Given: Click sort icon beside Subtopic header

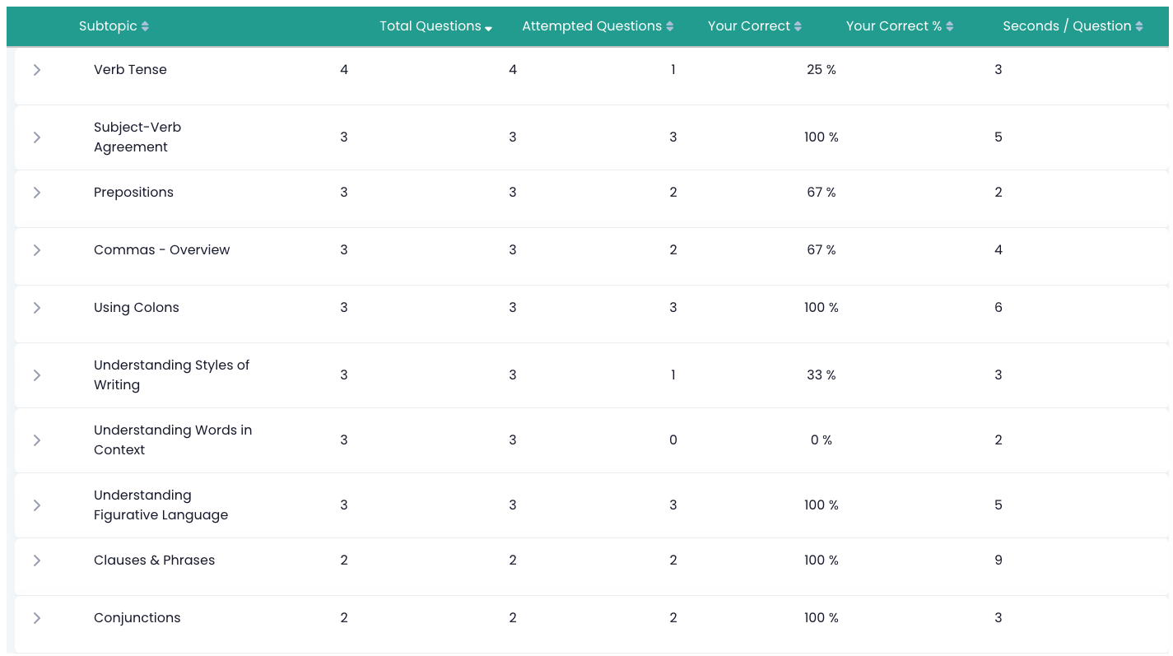Looking at the screenshot, I should (x=145, y=26).
